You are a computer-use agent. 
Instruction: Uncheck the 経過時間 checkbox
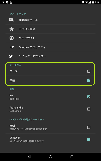point(89,139)
